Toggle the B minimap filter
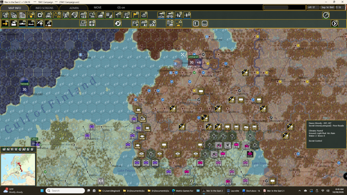The height and width of the screenshot is (195, 347). (32, 149)
